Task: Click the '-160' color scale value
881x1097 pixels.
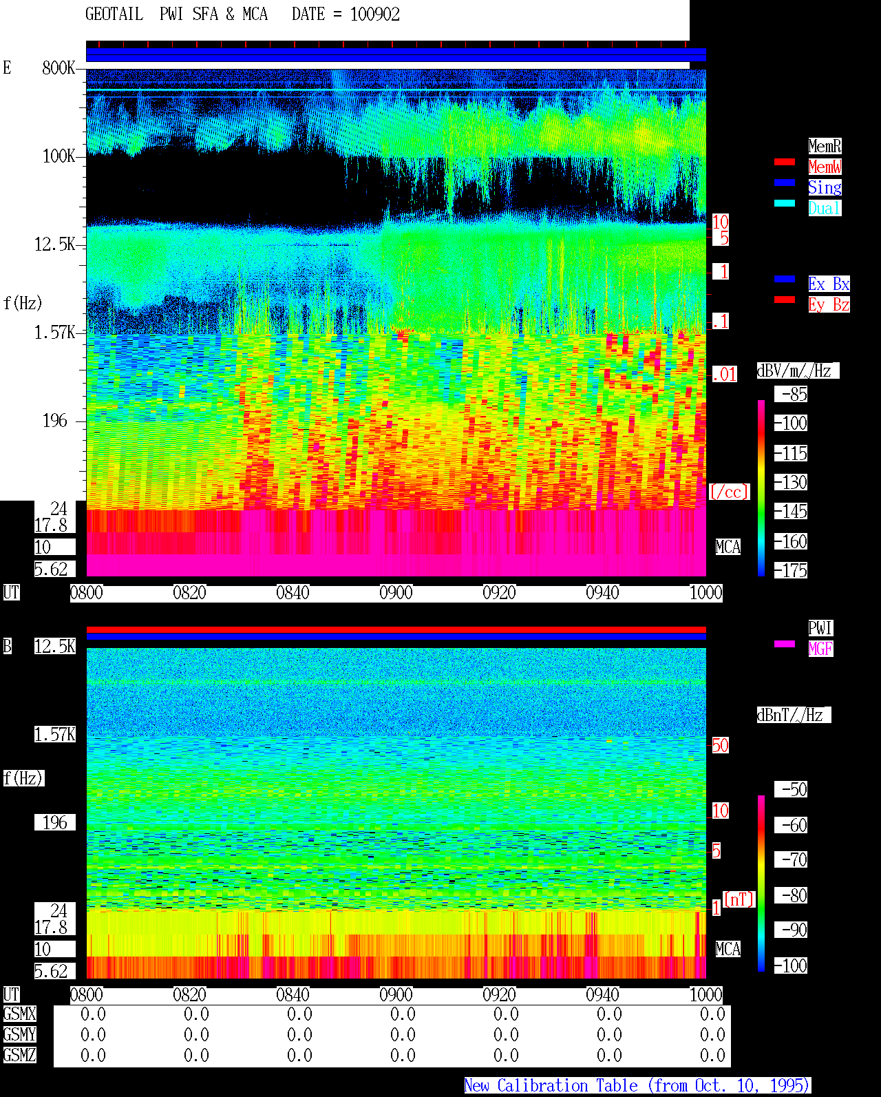Action: (791, 541)
